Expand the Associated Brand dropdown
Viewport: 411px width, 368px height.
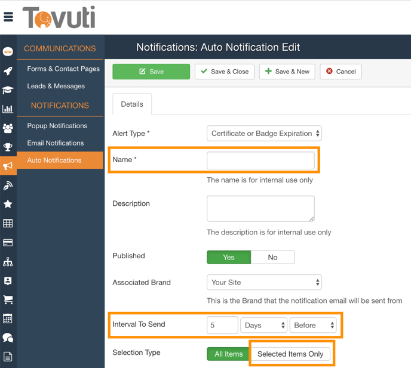[264, 282]
